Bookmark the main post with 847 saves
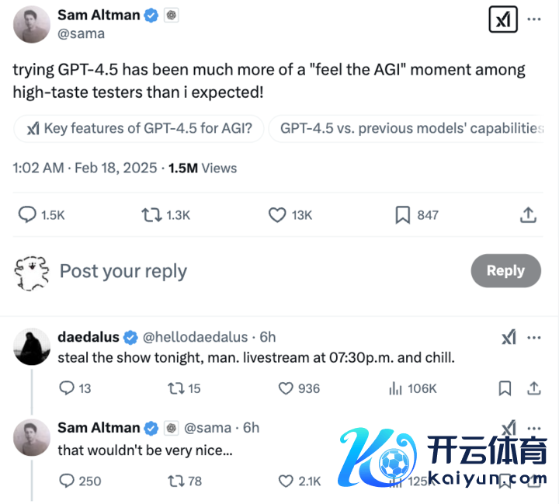This screenshot has height=504, width=559. (402, 215)
